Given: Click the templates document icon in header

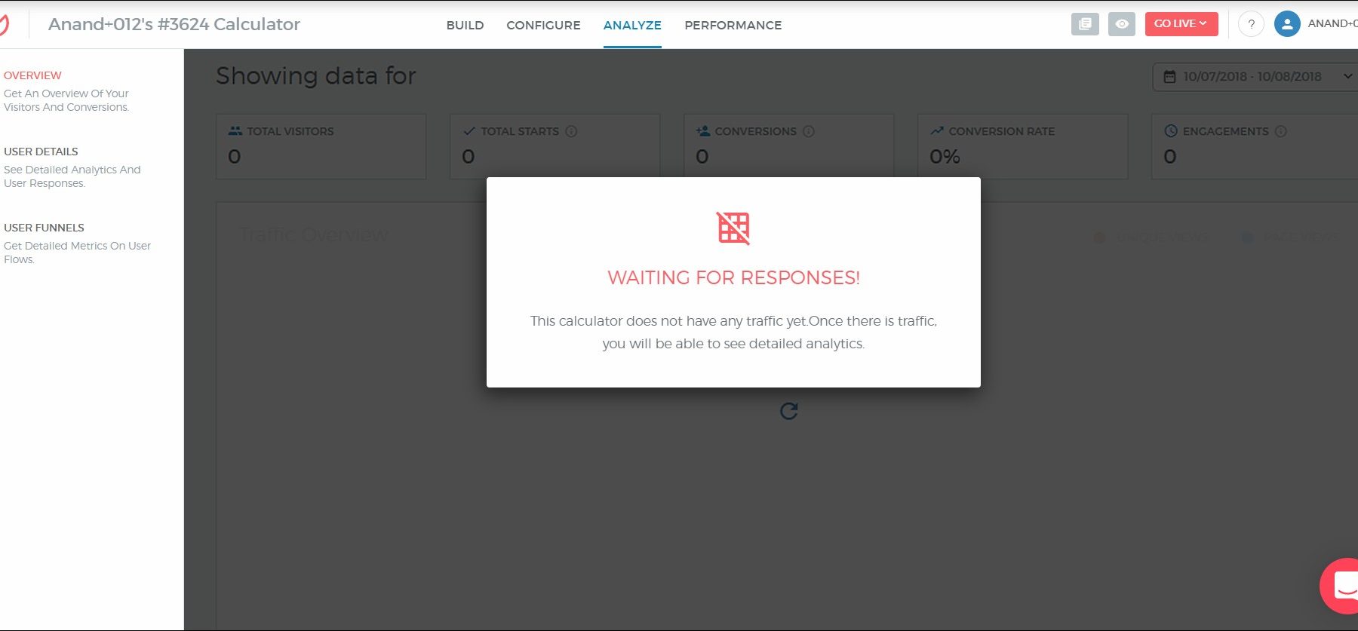Looking at the screenshot, I should (x=1085, y=24).
